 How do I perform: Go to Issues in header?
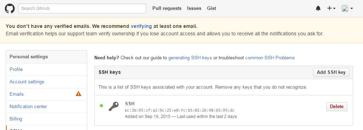(x=194, y=8)
